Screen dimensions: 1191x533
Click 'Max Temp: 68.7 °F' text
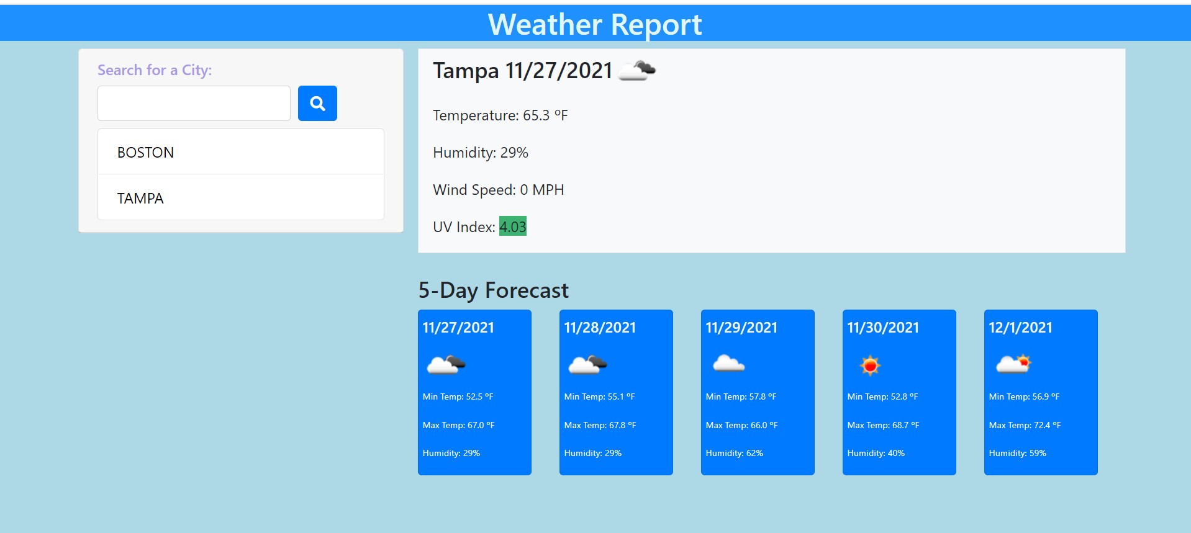(883, 425)
